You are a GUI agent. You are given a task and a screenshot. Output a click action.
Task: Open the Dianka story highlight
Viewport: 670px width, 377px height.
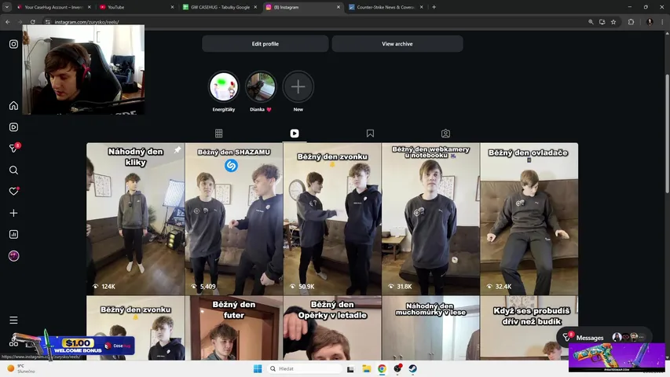point(261,86)
